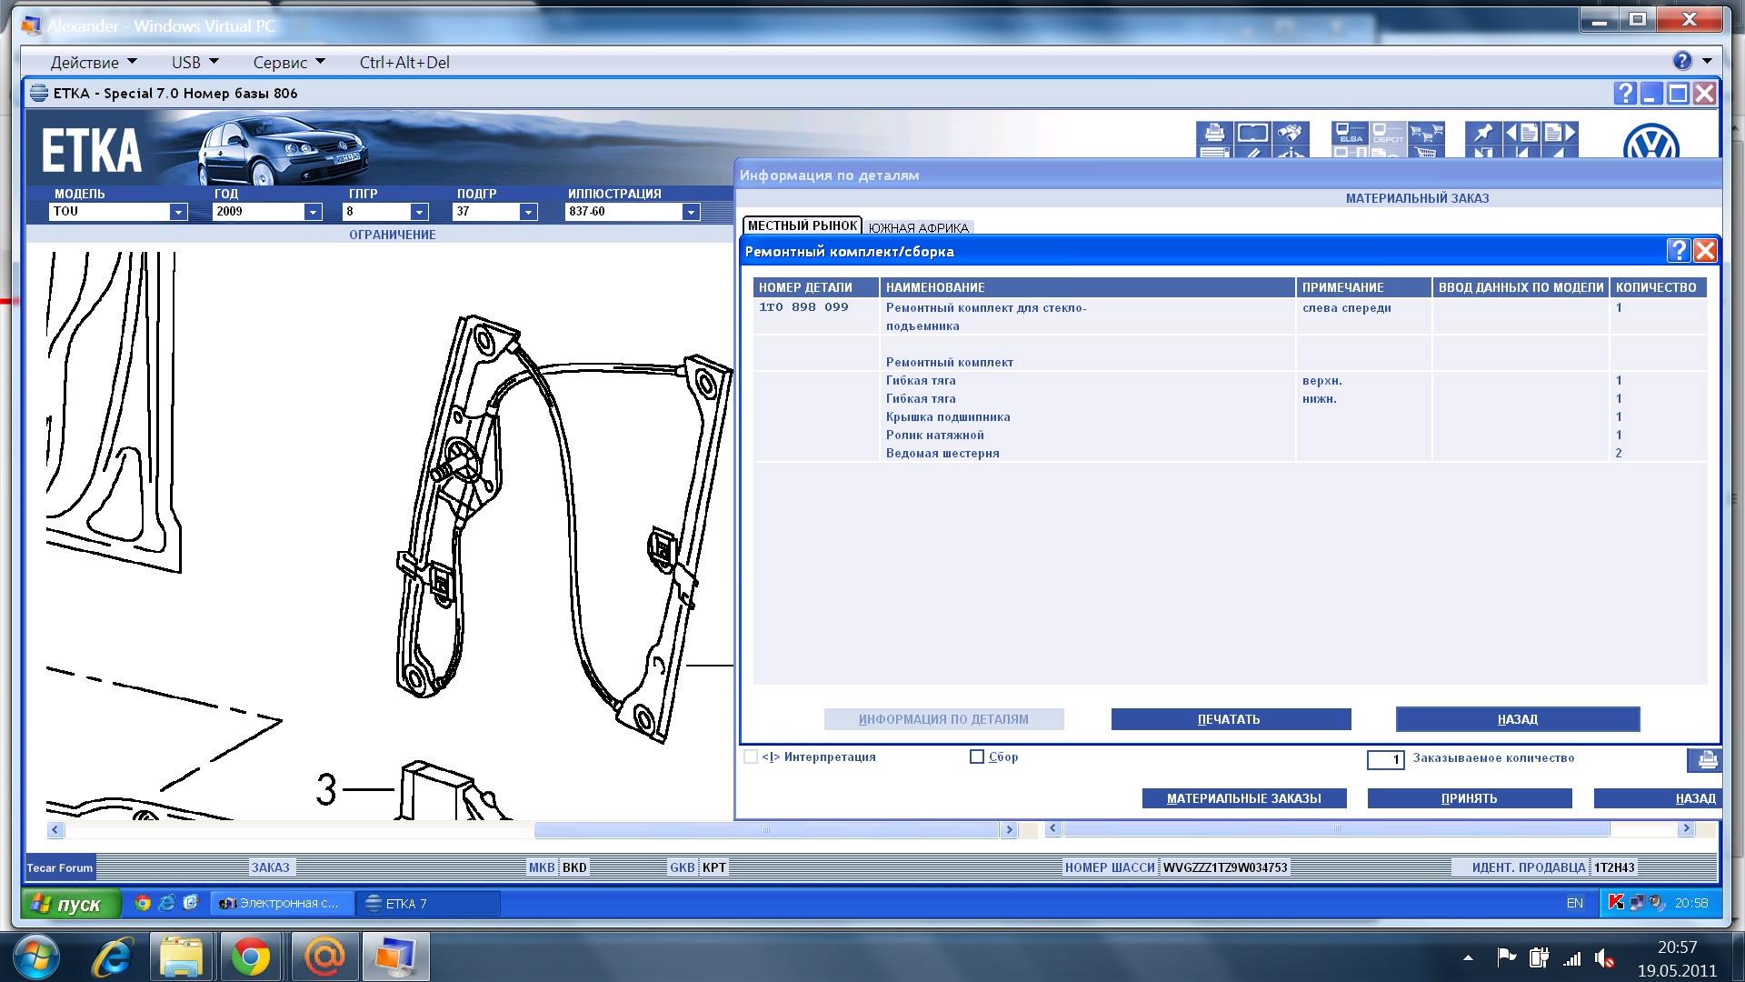1745x982 pixels.
Task: Show hidden tray icons arrow
Action: point(1468,958)
